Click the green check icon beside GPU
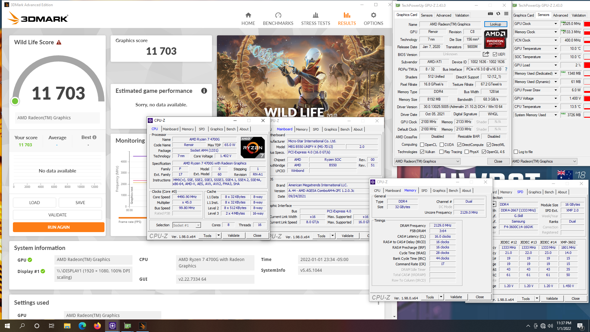Image resolution: width=590 pixels, height=332 pixels. coord(30,260)
